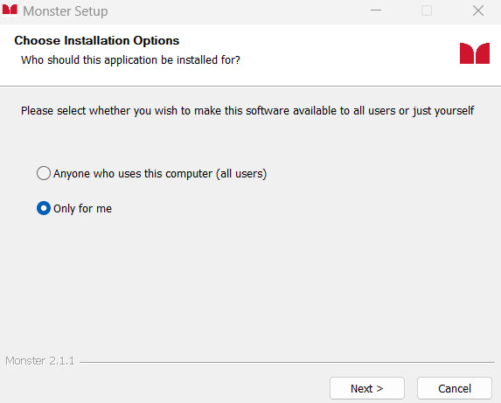
Task: Click the 'Anyone who uses this computer' label
Action: [x=160, y=174]
